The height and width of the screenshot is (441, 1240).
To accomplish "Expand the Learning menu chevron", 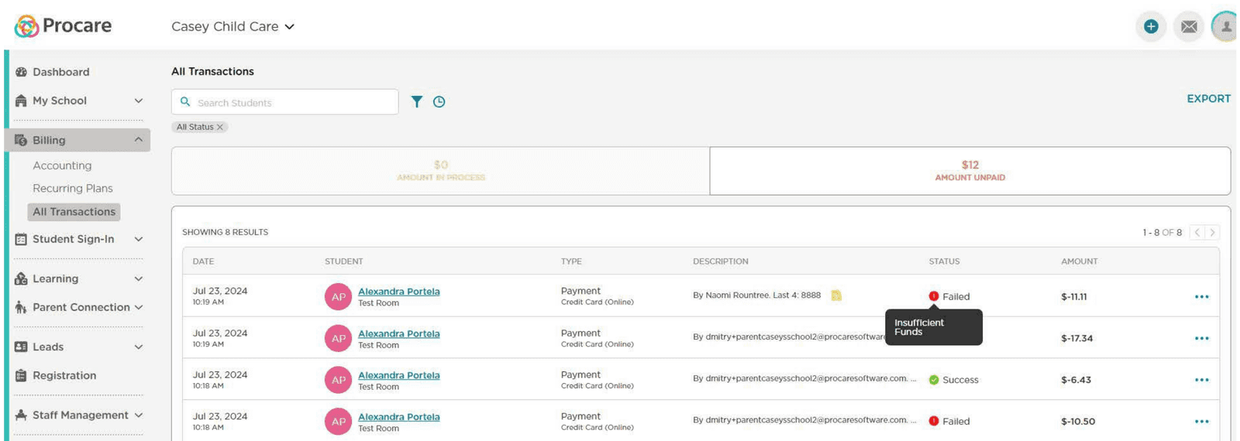I will pyautogui.click(x=139, y=279).
